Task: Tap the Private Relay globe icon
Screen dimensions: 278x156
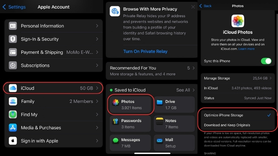Action: click(115, 11)
